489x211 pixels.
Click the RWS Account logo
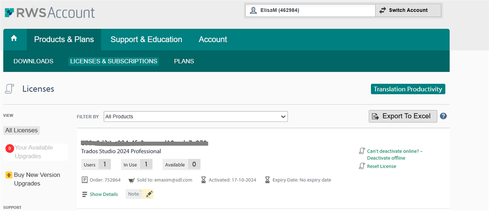coord(50,12)
